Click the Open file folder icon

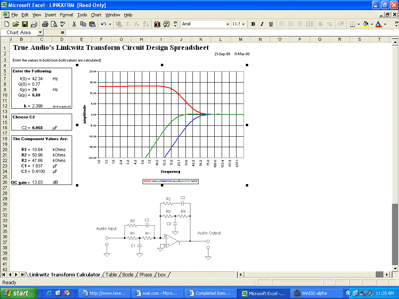(x=16, y=24)
